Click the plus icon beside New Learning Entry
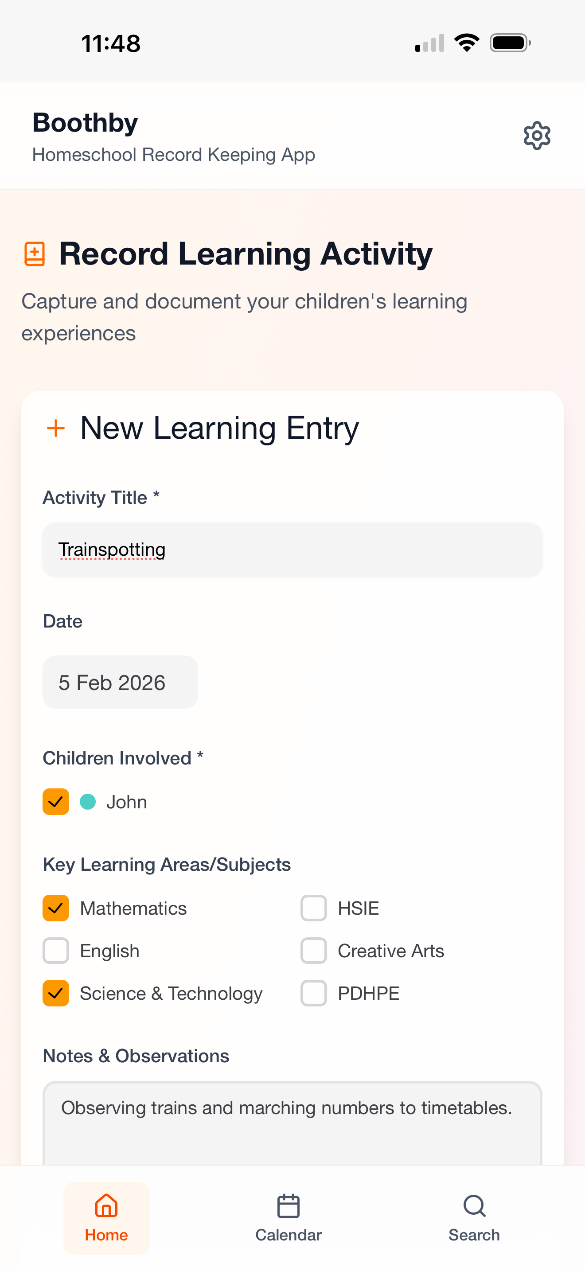 pos(56,428)
